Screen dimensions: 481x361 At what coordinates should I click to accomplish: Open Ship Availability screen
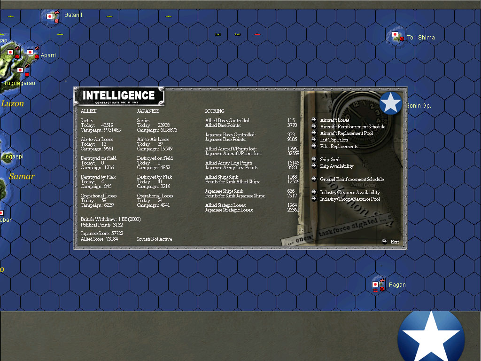click(x=336, y=166)
